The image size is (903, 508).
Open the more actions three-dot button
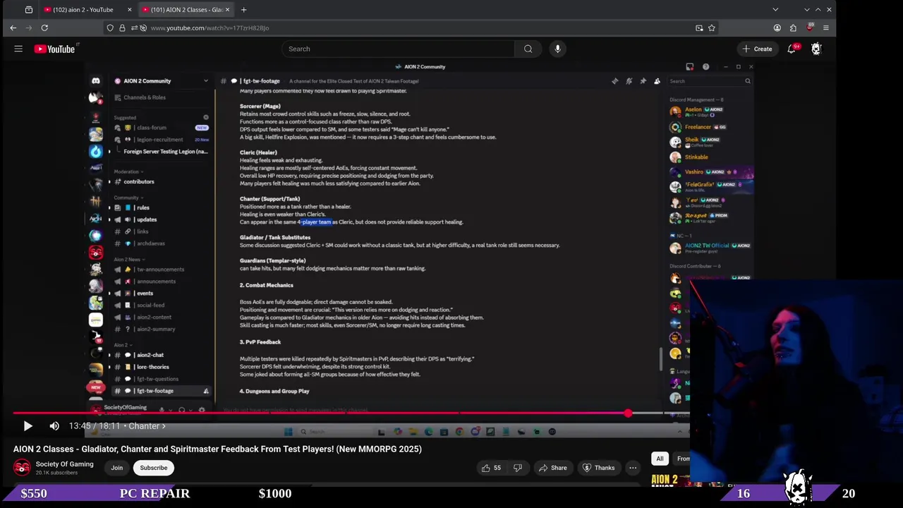pyautogui.click(x=633, y=468)
